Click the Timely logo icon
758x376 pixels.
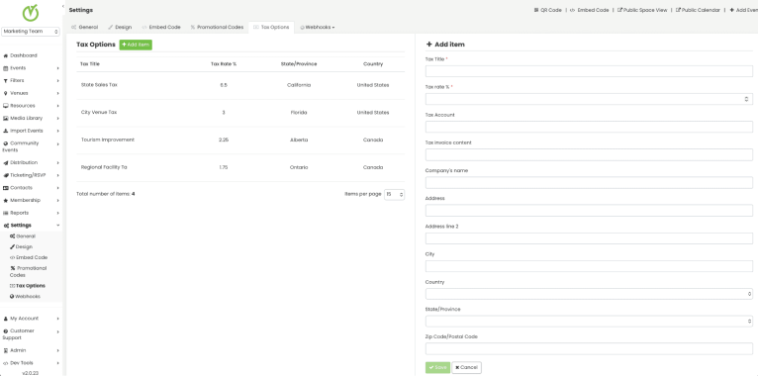coord(31,13)
